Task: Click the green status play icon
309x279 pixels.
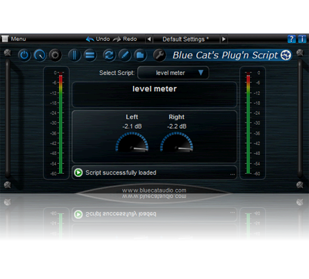Action: 79,172
